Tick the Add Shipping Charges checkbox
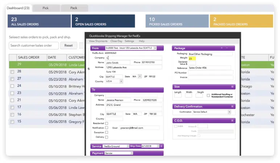The width and height of the screenshot is (280, 163). point(199,136)
